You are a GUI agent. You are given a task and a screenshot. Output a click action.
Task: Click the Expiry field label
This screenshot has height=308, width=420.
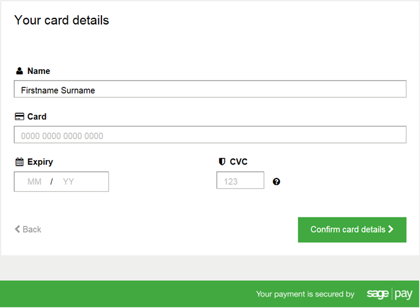coord(40,162)
